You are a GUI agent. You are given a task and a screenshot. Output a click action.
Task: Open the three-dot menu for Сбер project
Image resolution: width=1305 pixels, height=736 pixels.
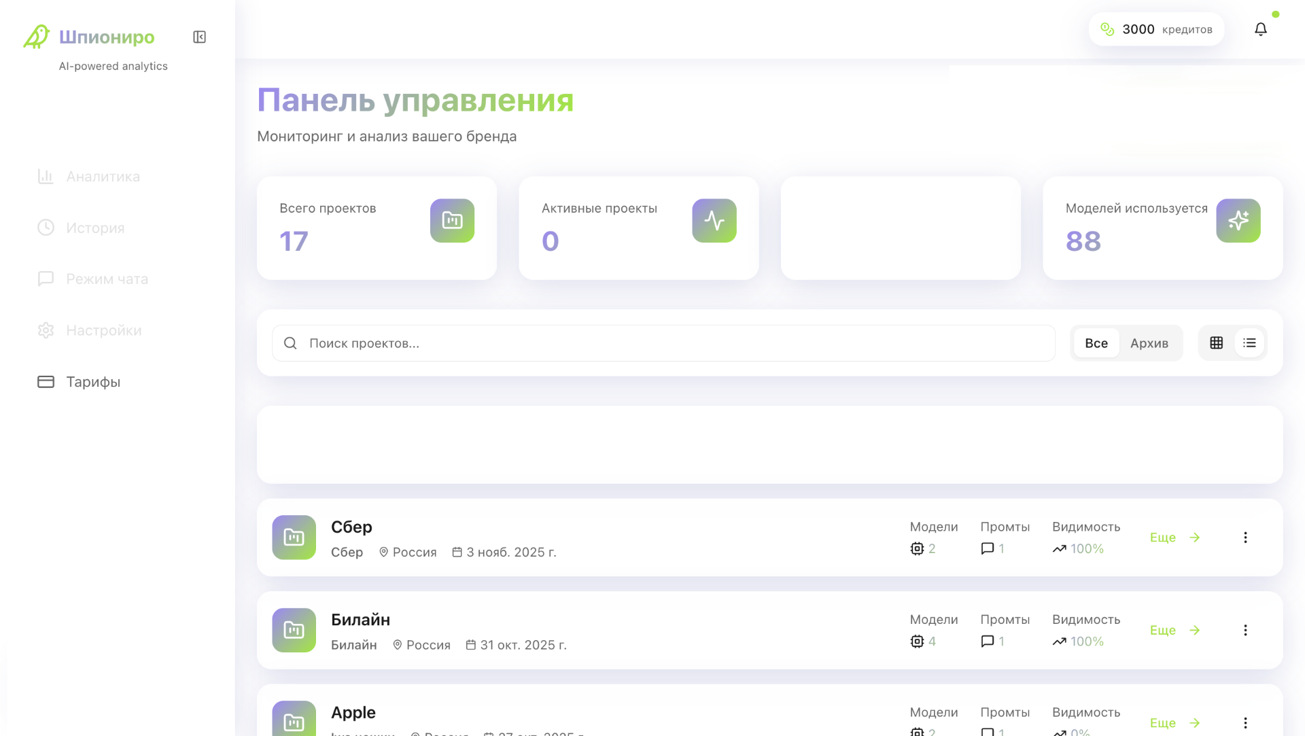(x=1246, y=537)
